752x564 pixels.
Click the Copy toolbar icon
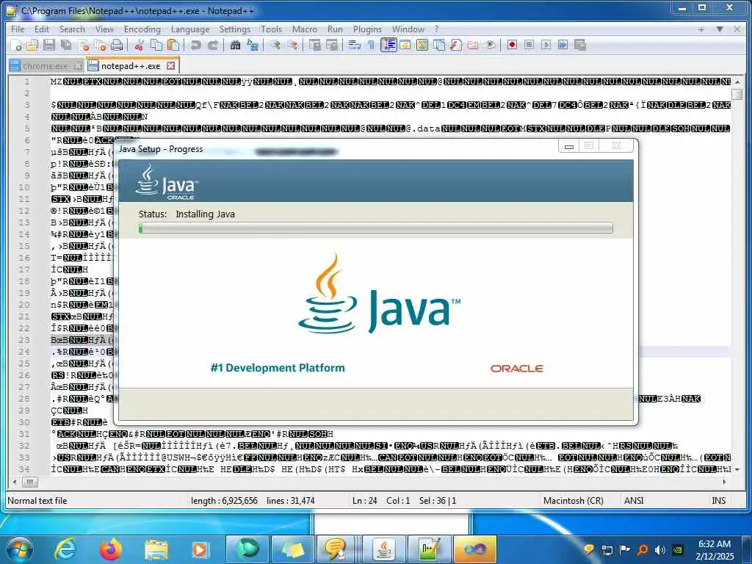pyautogui.click(x=156, y=45)
